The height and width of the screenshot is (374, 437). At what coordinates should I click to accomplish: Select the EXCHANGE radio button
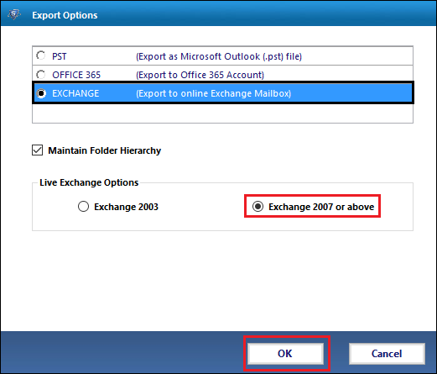point(41,93)
